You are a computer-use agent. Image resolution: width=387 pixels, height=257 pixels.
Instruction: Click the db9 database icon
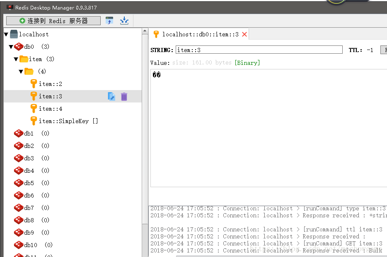point(19,232)
